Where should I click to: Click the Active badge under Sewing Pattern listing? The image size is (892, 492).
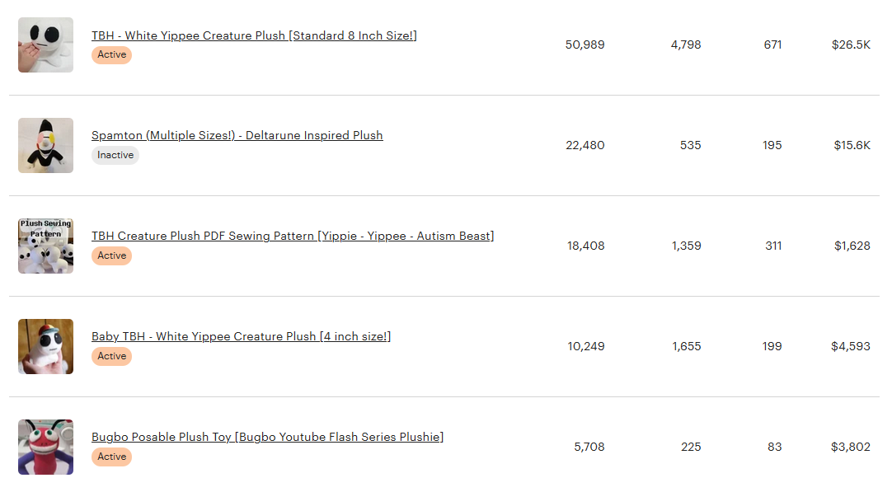[x=111, y=256]
